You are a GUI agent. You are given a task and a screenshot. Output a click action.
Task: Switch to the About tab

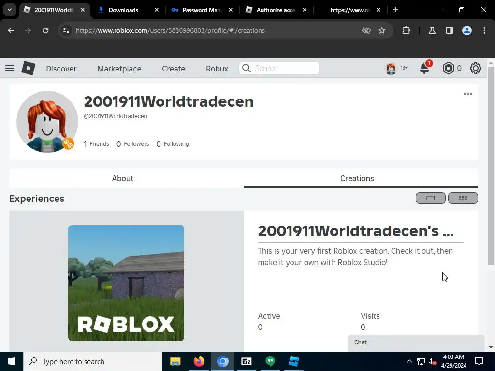tap(123, 178)
